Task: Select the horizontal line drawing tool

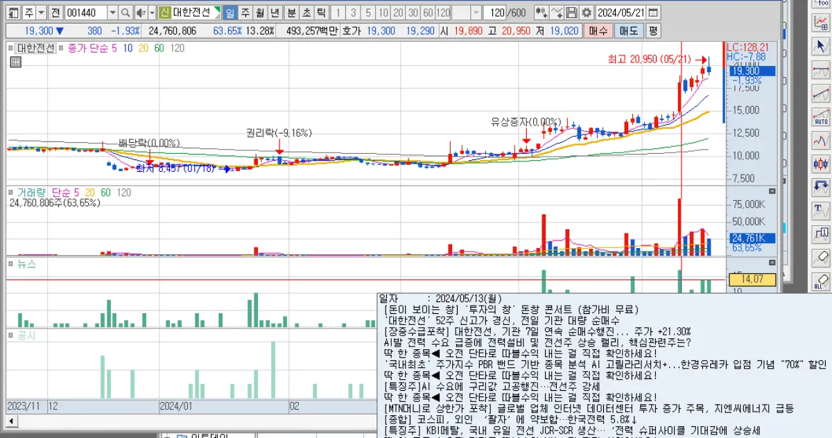Action: (x=822, y=69)
